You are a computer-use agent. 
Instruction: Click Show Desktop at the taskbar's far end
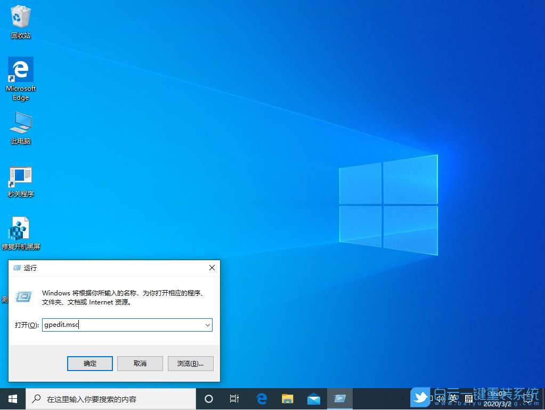(x=543, y=398)
